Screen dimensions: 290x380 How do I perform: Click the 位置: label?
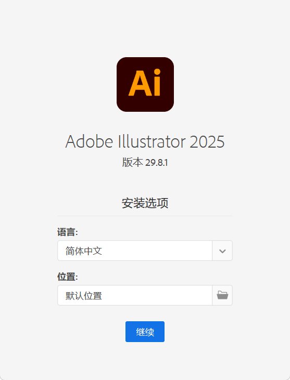point(68,277)
